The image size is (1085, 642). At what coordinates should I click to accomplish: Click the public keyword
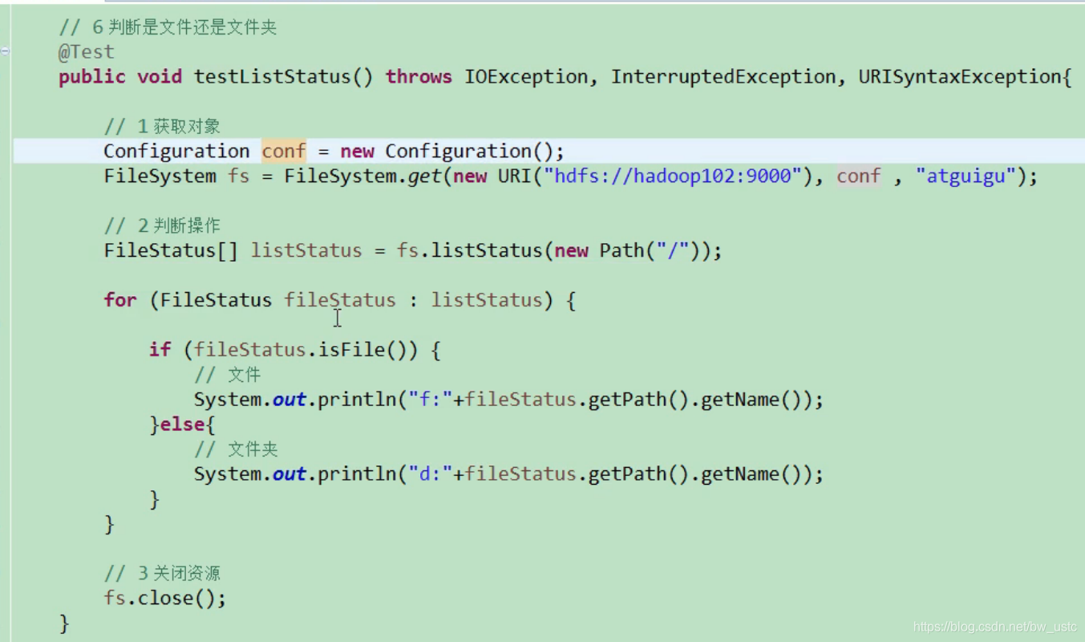coord(92,77)
